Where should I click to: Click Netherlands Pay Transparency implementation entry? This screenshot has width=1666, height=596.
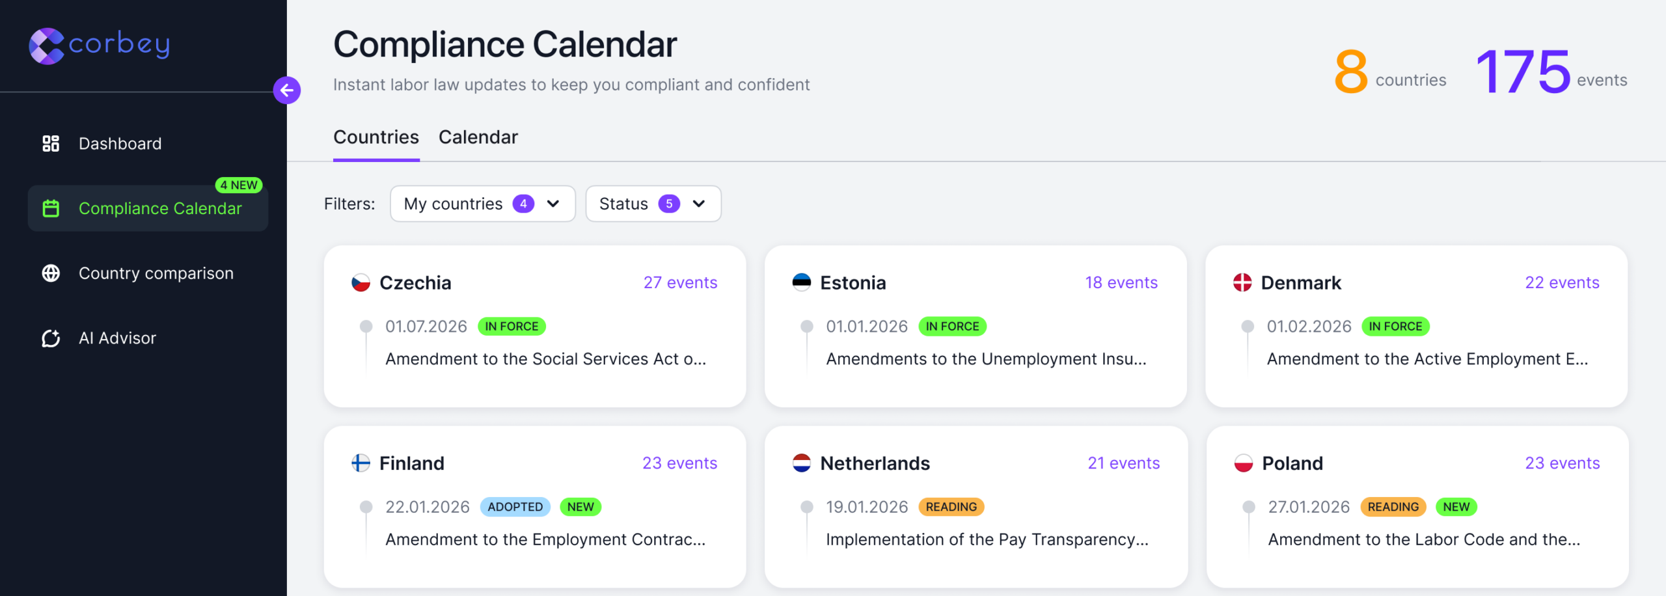[x=987, y=539]
